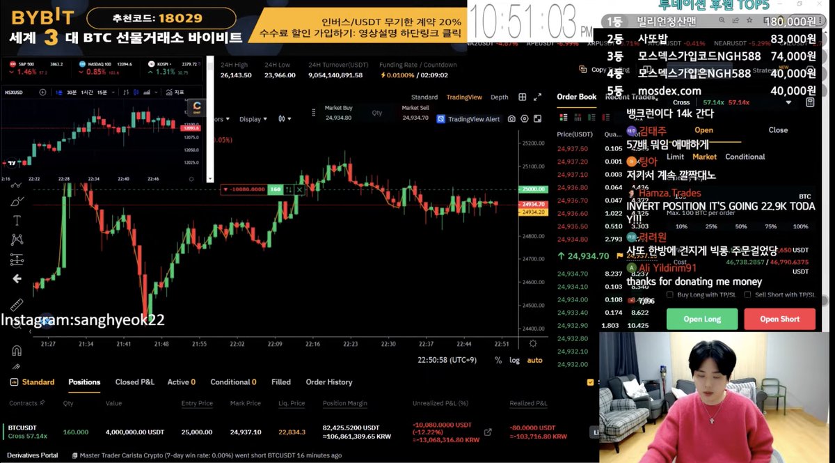
Task: Select 1시간 interval on mini chart
Action: tap(87, 92)
